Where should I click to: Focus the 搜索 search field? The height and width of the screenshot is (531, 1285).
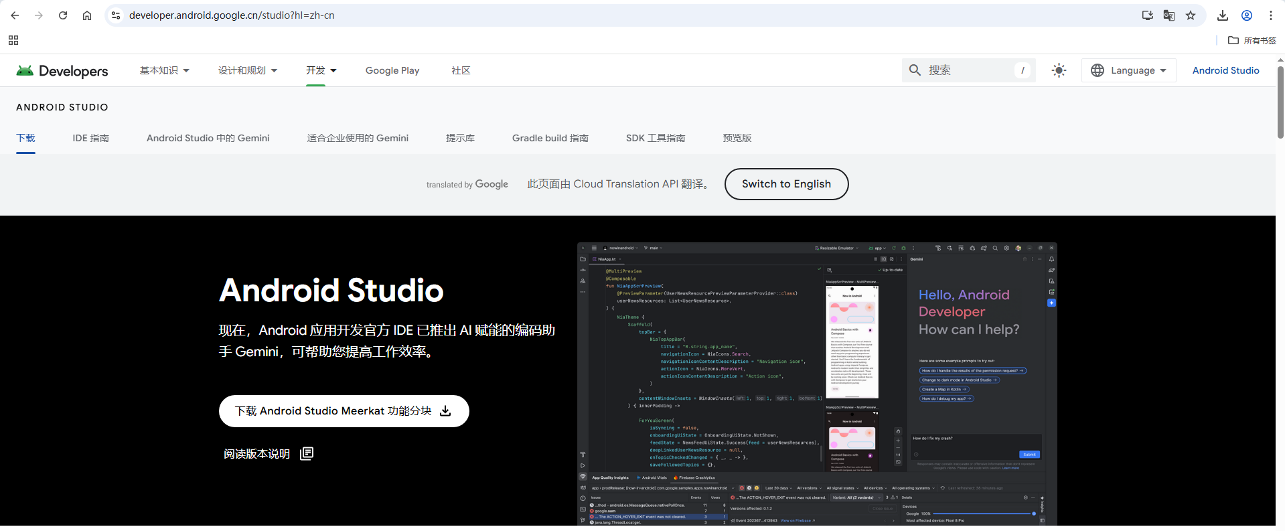pos(970,70)
